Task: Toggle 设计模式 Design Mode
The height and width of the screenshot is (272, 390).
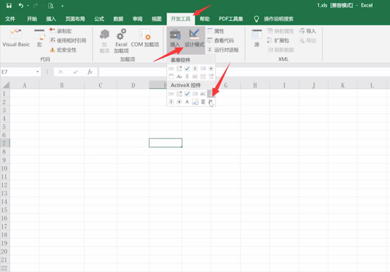Action: 194,38
